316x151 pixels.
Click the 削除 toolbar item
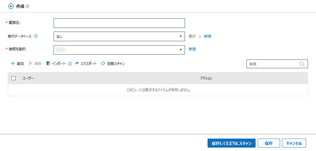click(35, 64)
